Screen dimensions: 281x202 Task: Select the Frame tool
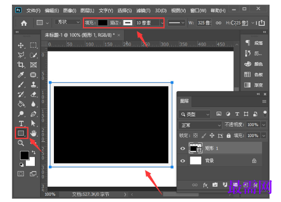click(x=33, y=65)
